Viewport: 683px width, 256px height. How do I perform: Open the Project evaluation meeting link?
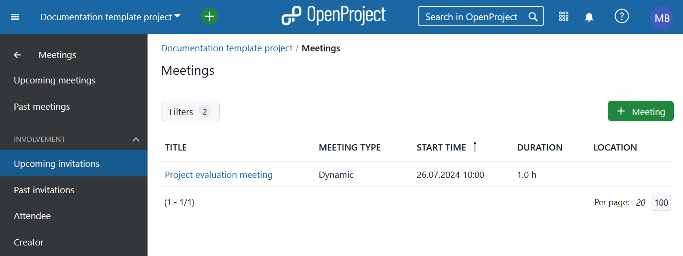[218, 175]
